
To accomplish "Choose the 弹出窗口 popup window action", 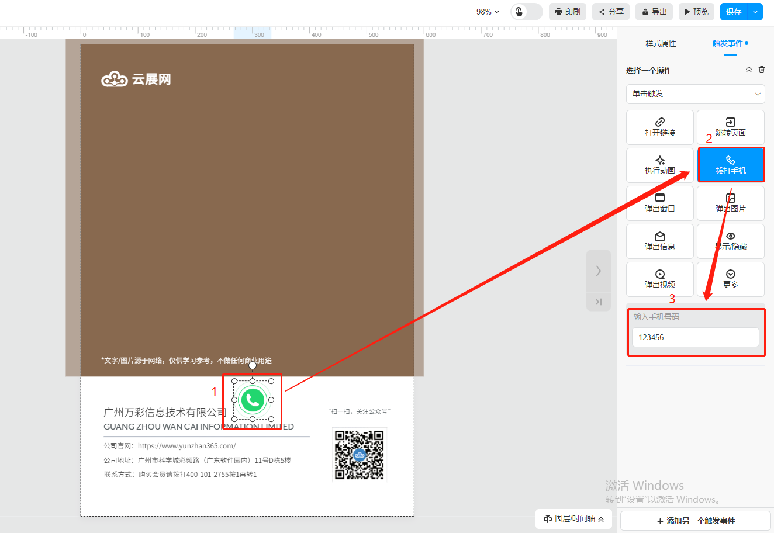I will (x=659, y=203).
